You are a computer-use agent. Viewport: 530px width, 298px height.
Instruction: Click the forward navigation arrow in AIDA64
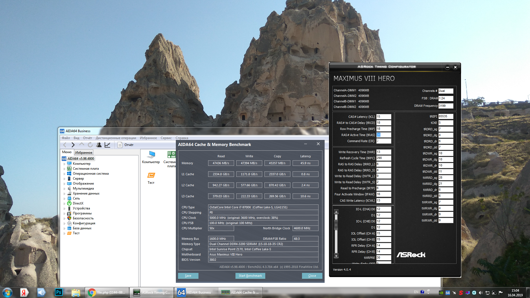(73, 145)
